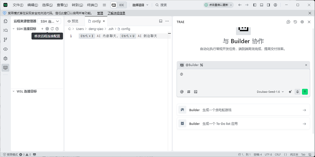Viewport: 315px width, 157px height.
Task: Click the plus icon to add an SSH target
Action: 42,29
